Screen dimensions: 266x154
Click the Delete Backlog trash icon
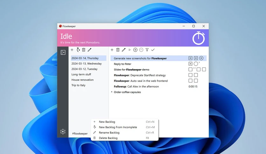[84, 50]
